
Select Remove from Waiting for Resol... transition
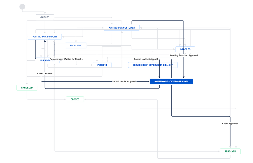[x=66, y=59]
